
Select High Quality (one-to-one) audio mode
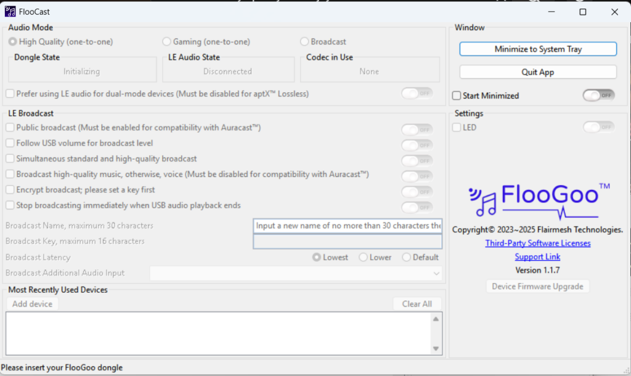pyautogui.click(x=61, y=41)
